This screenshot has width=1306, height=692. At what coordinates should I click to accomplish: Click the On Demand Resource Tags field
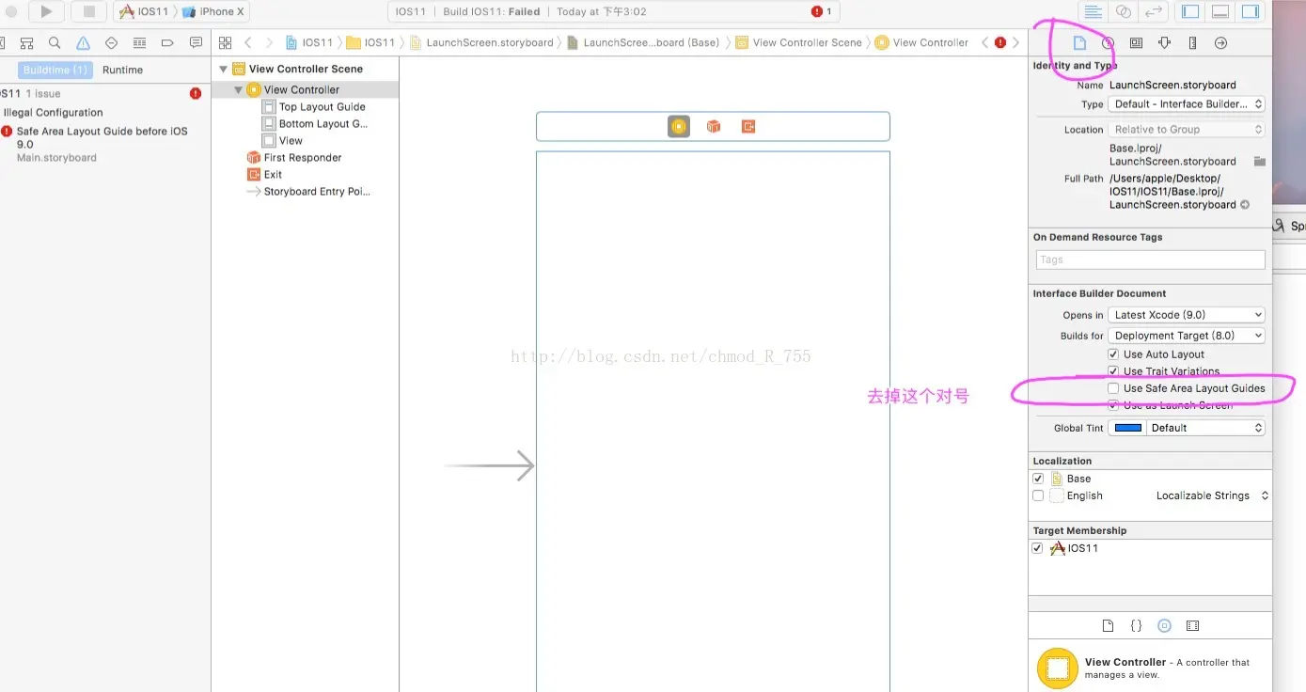coord(1150,259)
